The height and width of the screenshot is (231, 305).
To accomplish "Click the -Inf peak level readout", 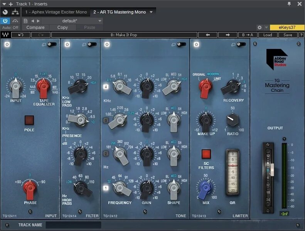I will click(284, 214).
